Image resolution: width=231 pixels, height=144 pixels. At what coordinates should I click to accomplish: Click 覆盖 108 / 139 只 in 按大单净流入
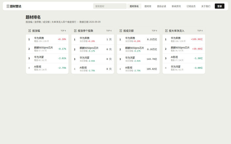(178, 41)
